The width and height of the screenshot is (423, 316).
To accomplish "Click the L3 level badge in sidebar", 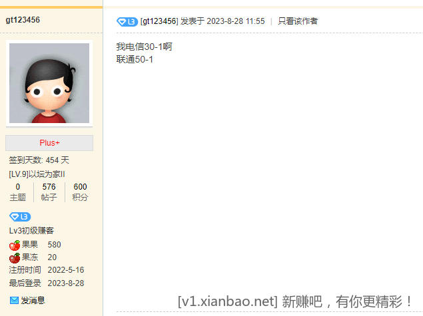I will tap(20, 217).
